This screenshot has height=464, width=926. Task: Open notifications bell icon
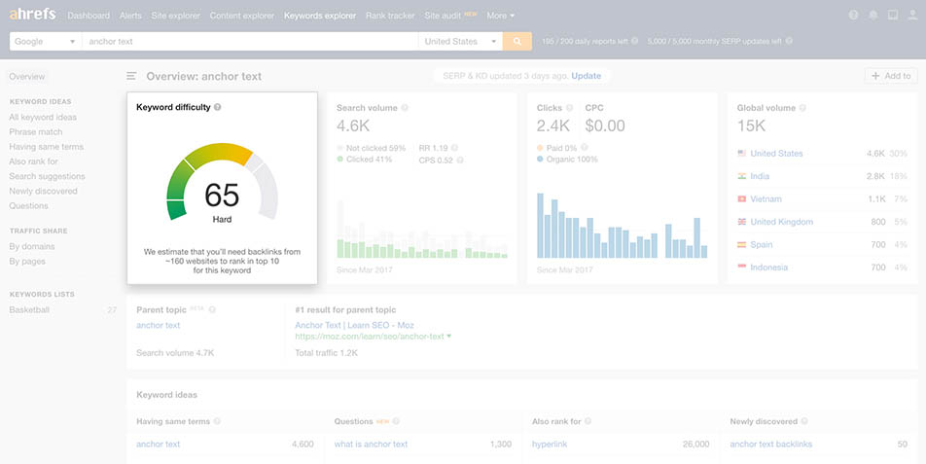tap(873, 16)
